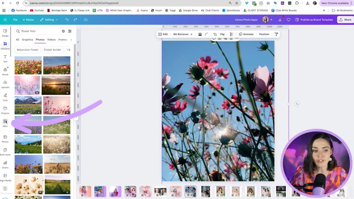This screenshot has height=199, width=354.
Task: Open the Position panel
Action: 264,34
